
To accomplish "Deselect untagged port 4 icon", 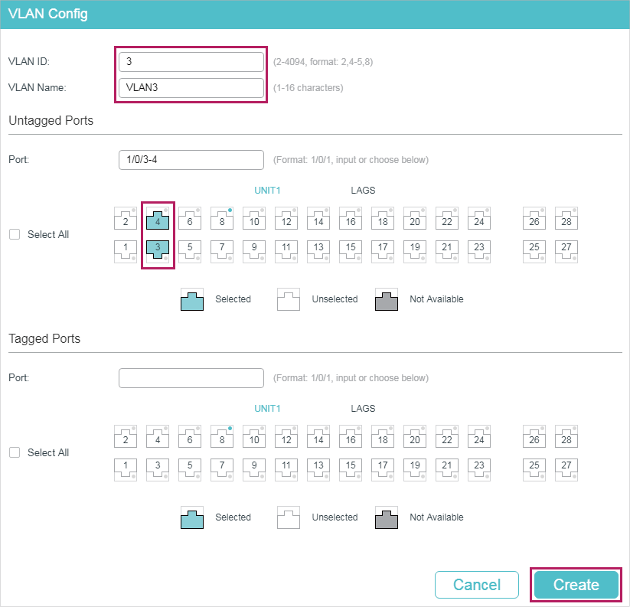I will 158,219.
